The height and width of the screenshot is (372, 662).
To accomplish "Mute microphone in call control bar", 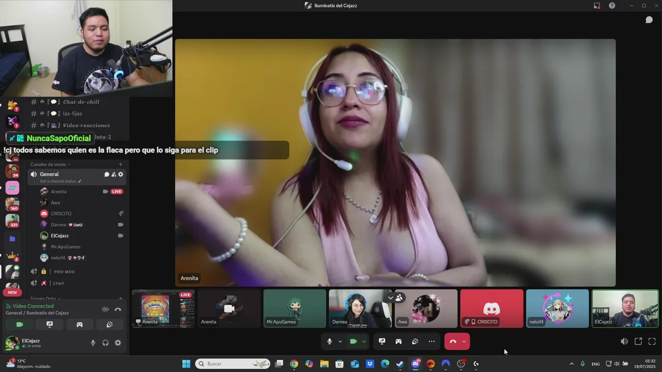I will coord(329,342).
